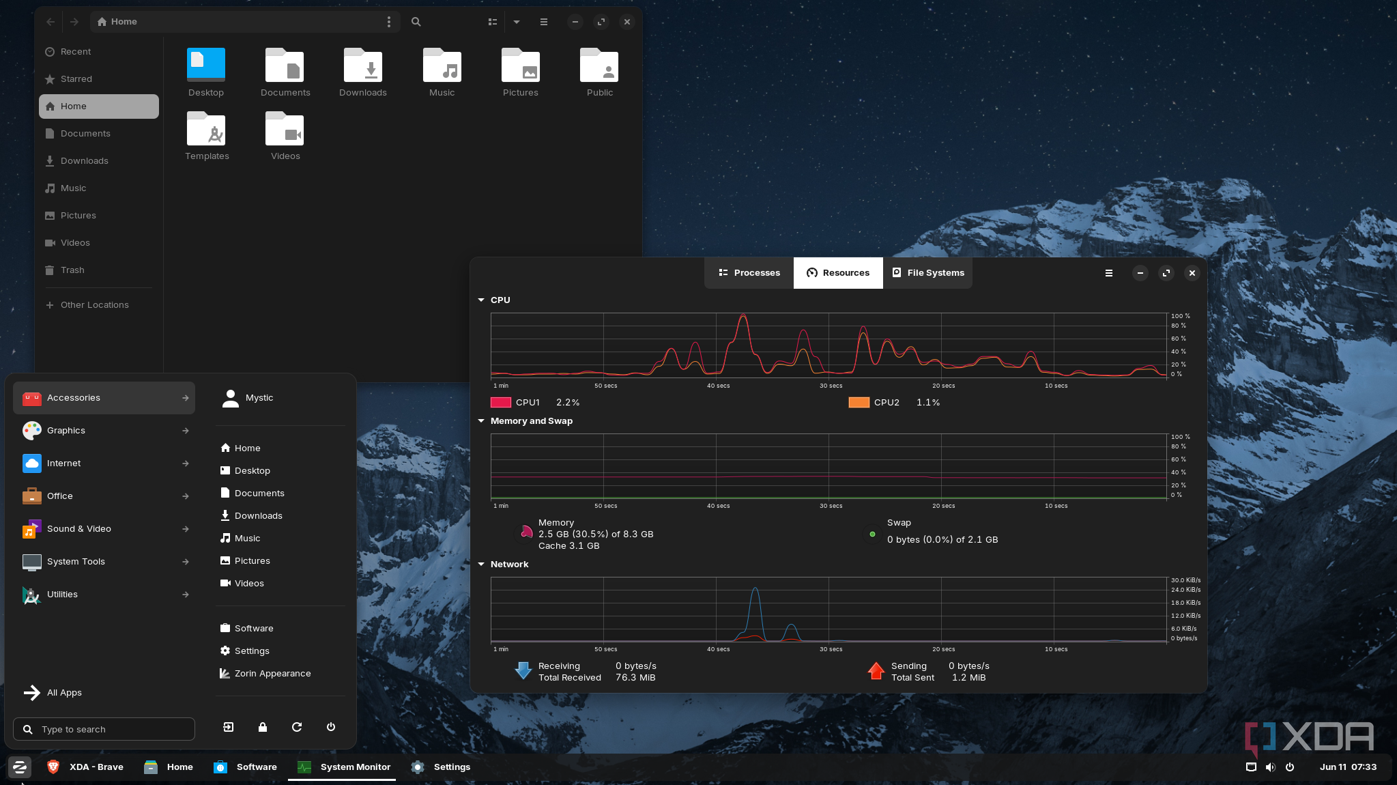Click the restart icon in Zorin menu
This screenshot has width=1397, height=785.
click(297, 727)
